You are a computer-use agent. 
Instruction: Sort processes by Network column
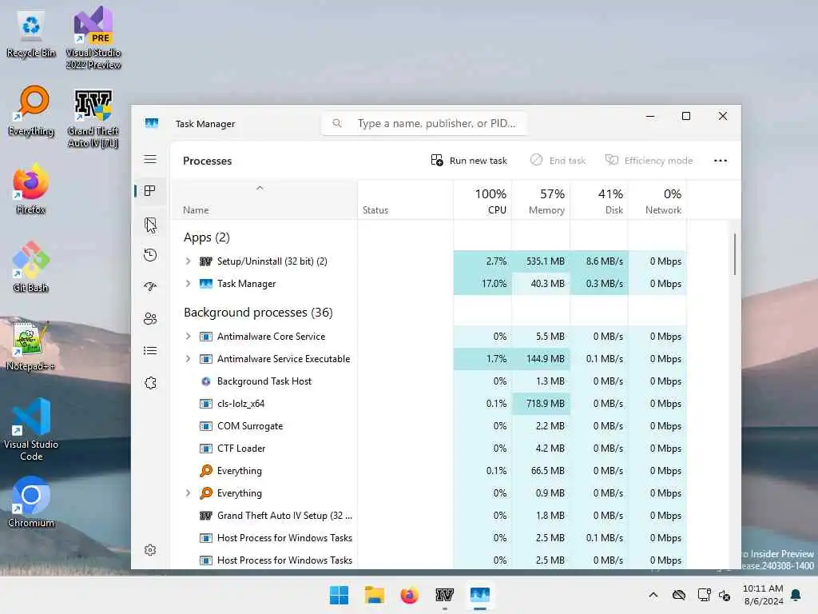(x=658, y=201)
